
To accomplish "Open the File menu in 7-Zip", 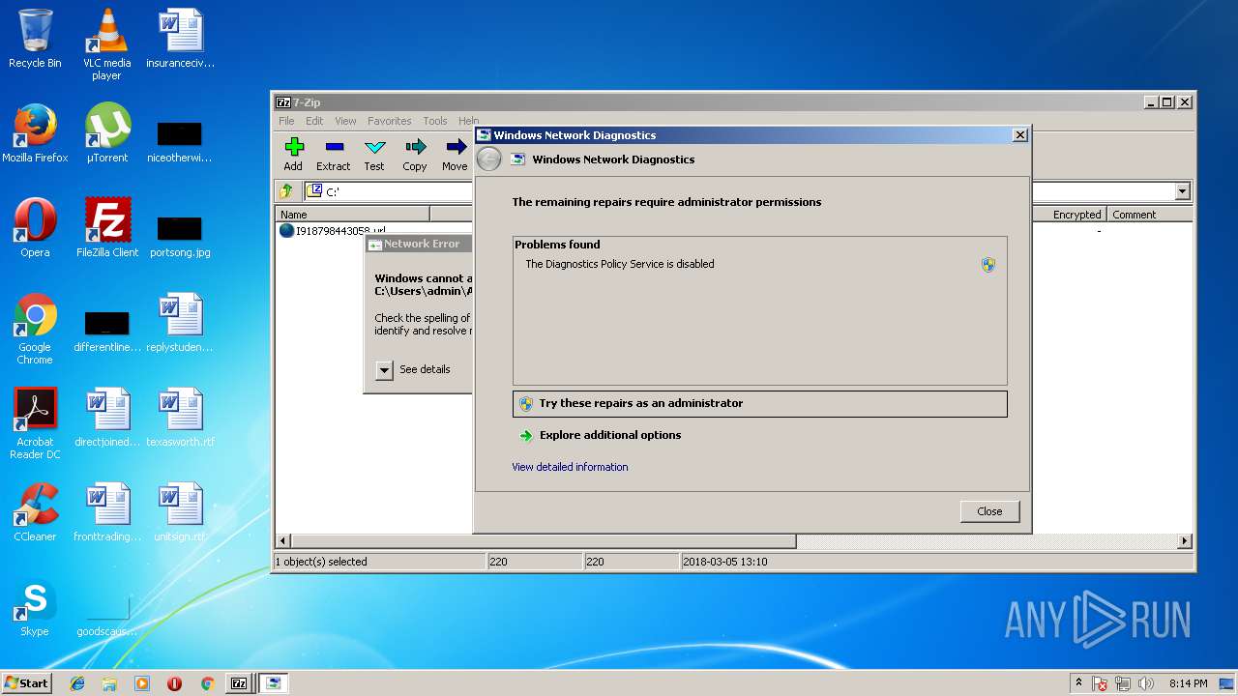I will tap(286, 121).
